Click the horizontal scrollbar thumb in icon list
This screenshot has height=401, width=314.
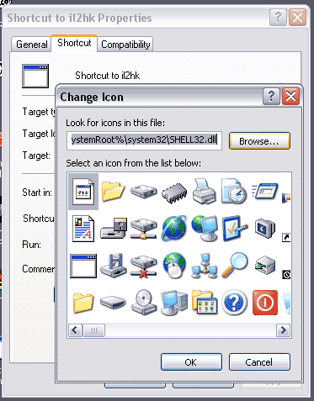point(93,330)
